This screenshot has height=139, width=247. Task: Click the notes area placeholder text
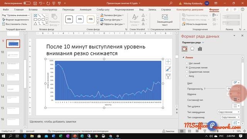53,122
